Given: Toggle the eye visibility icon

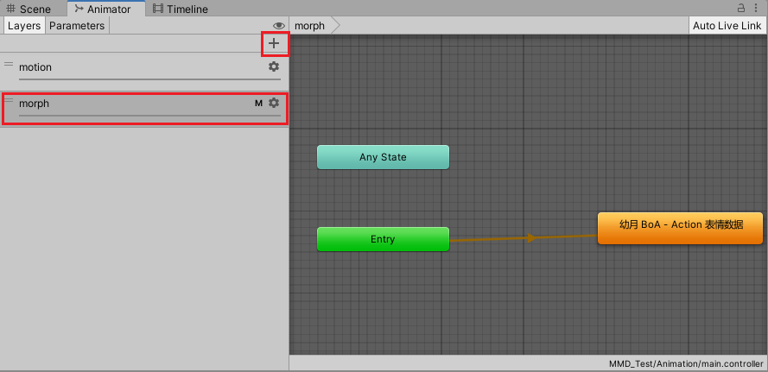Looking at the screenshot, I should [278, 26].
